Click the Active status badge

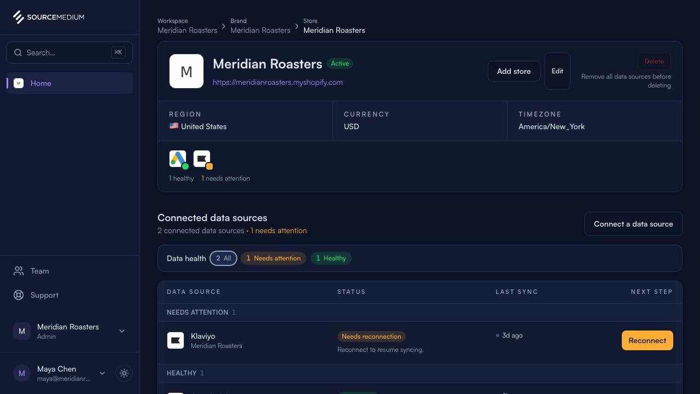[x=340, y=63]
